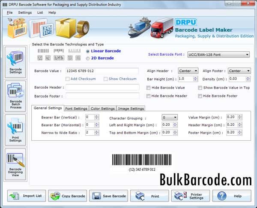Screen dimensions: 257x208
Task: Click the barcode label cards banner icon
Action: [x=41, y=28]
